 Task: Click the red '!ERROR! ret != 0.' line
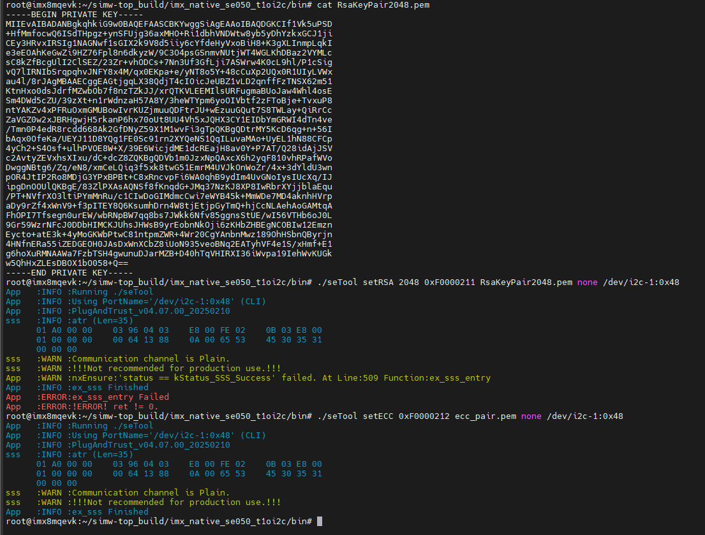(x=82, y=407)
